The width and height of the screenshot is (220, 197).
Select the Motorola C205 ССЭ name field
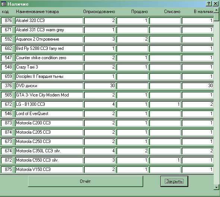click(x=49, y=132)
